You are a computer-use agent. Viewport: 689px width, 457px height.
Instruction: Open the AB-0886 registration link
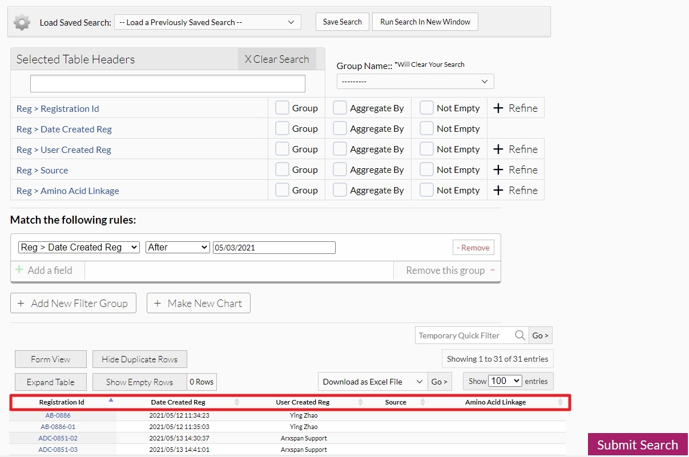58,415
